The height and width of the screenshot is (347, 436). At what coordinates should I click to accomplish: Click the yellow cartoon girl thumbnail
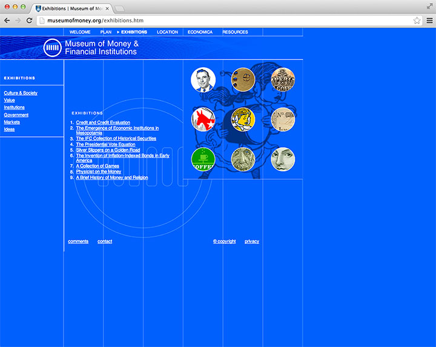tap(243, 119)
